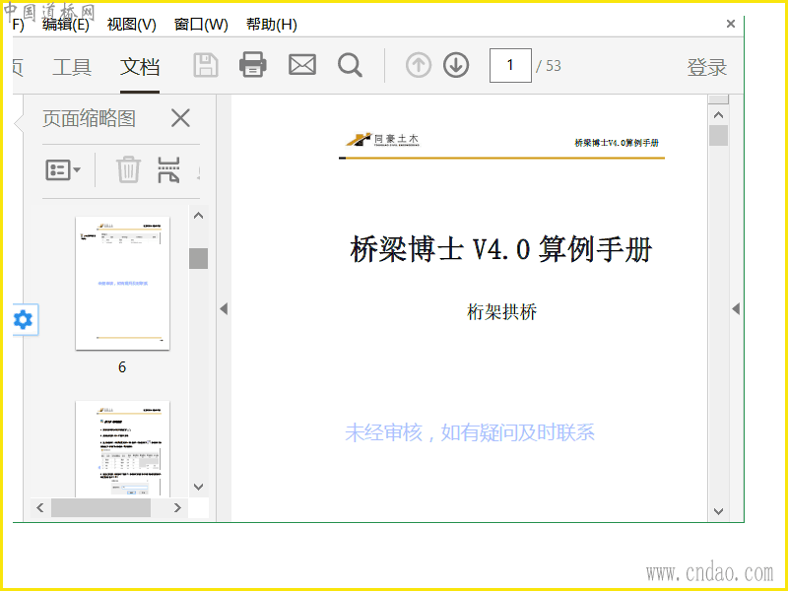Send file by email envelope icon
This screenshot has width=788, height=591.
[302, 65]
